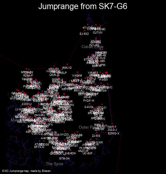Viewport: 166px width, 174px height.
Task: Select the V-X0KM system label
Action: 77,76
